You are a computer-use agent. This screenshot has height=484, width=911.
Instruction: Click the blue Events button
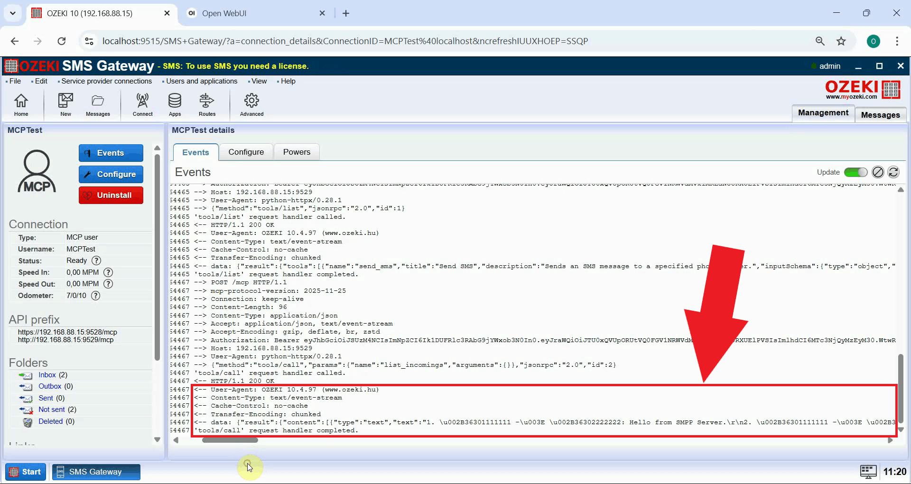click(x=111, y=153)
